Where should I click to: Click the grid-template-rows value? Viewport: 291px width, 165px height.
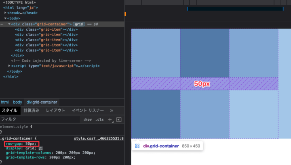pos(62,157)
